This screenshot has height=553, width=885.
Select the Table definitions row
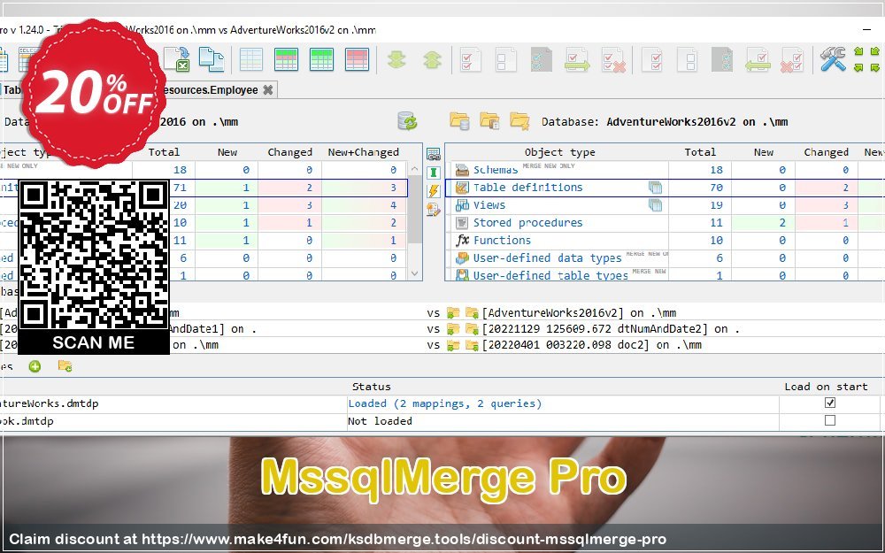(665, 188)
